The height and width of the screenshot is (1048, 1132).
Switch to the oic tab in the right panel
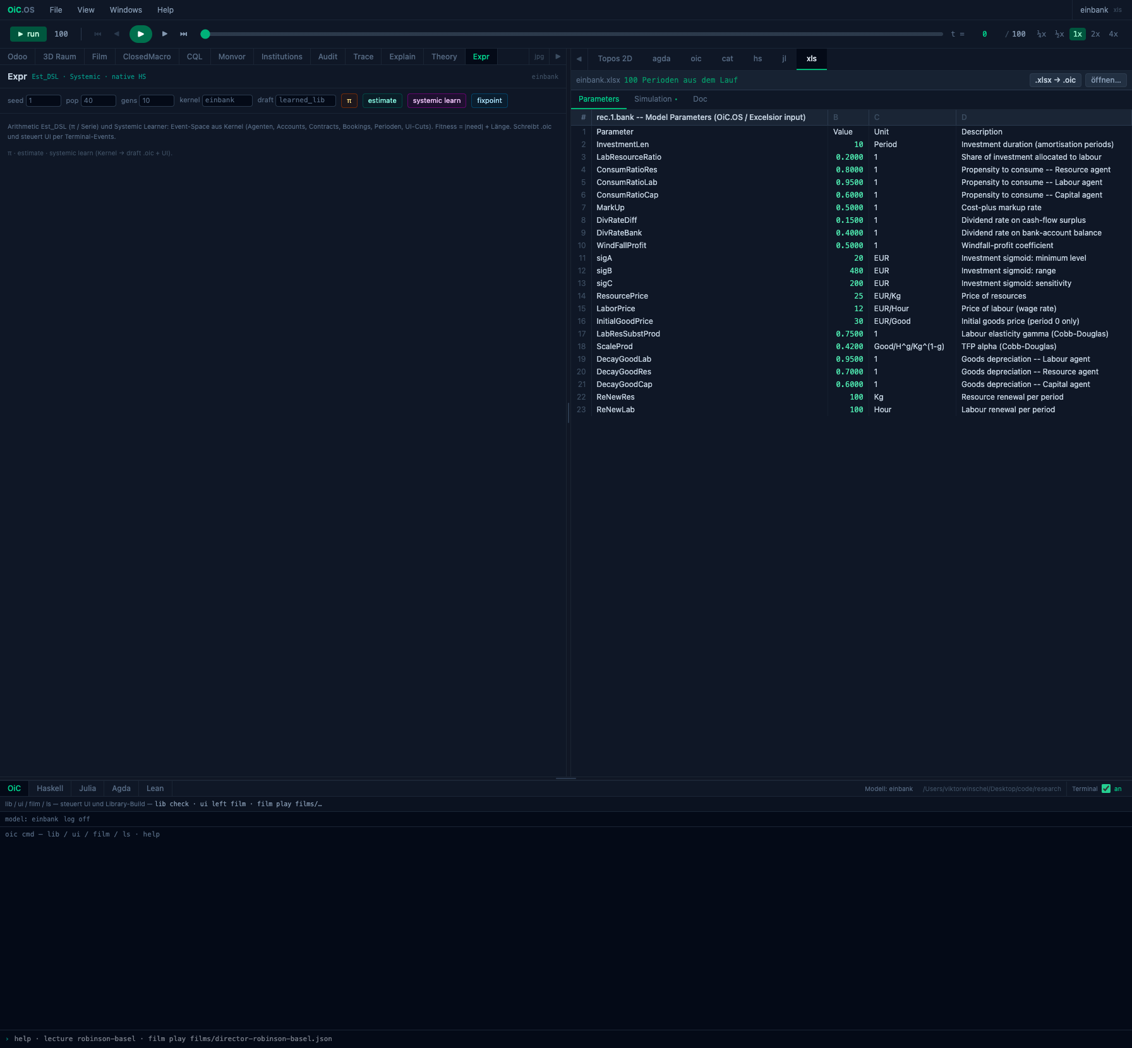696,59
